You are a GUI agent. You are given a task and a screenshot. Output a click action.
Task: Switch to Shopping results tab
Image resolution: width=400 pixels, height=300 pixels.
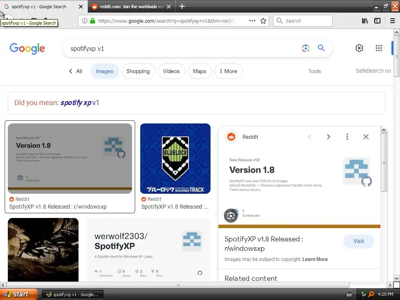[x=138, y=71]
